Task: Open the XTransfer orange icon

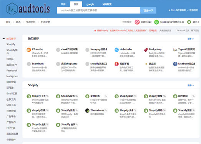Action: point(29,50)
